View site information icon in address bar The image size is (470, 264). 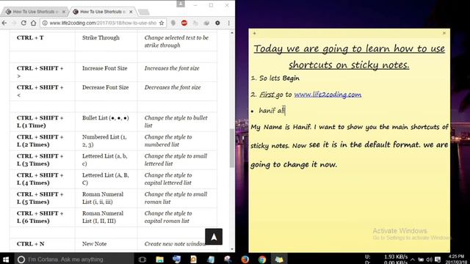(x=45, y=23)
